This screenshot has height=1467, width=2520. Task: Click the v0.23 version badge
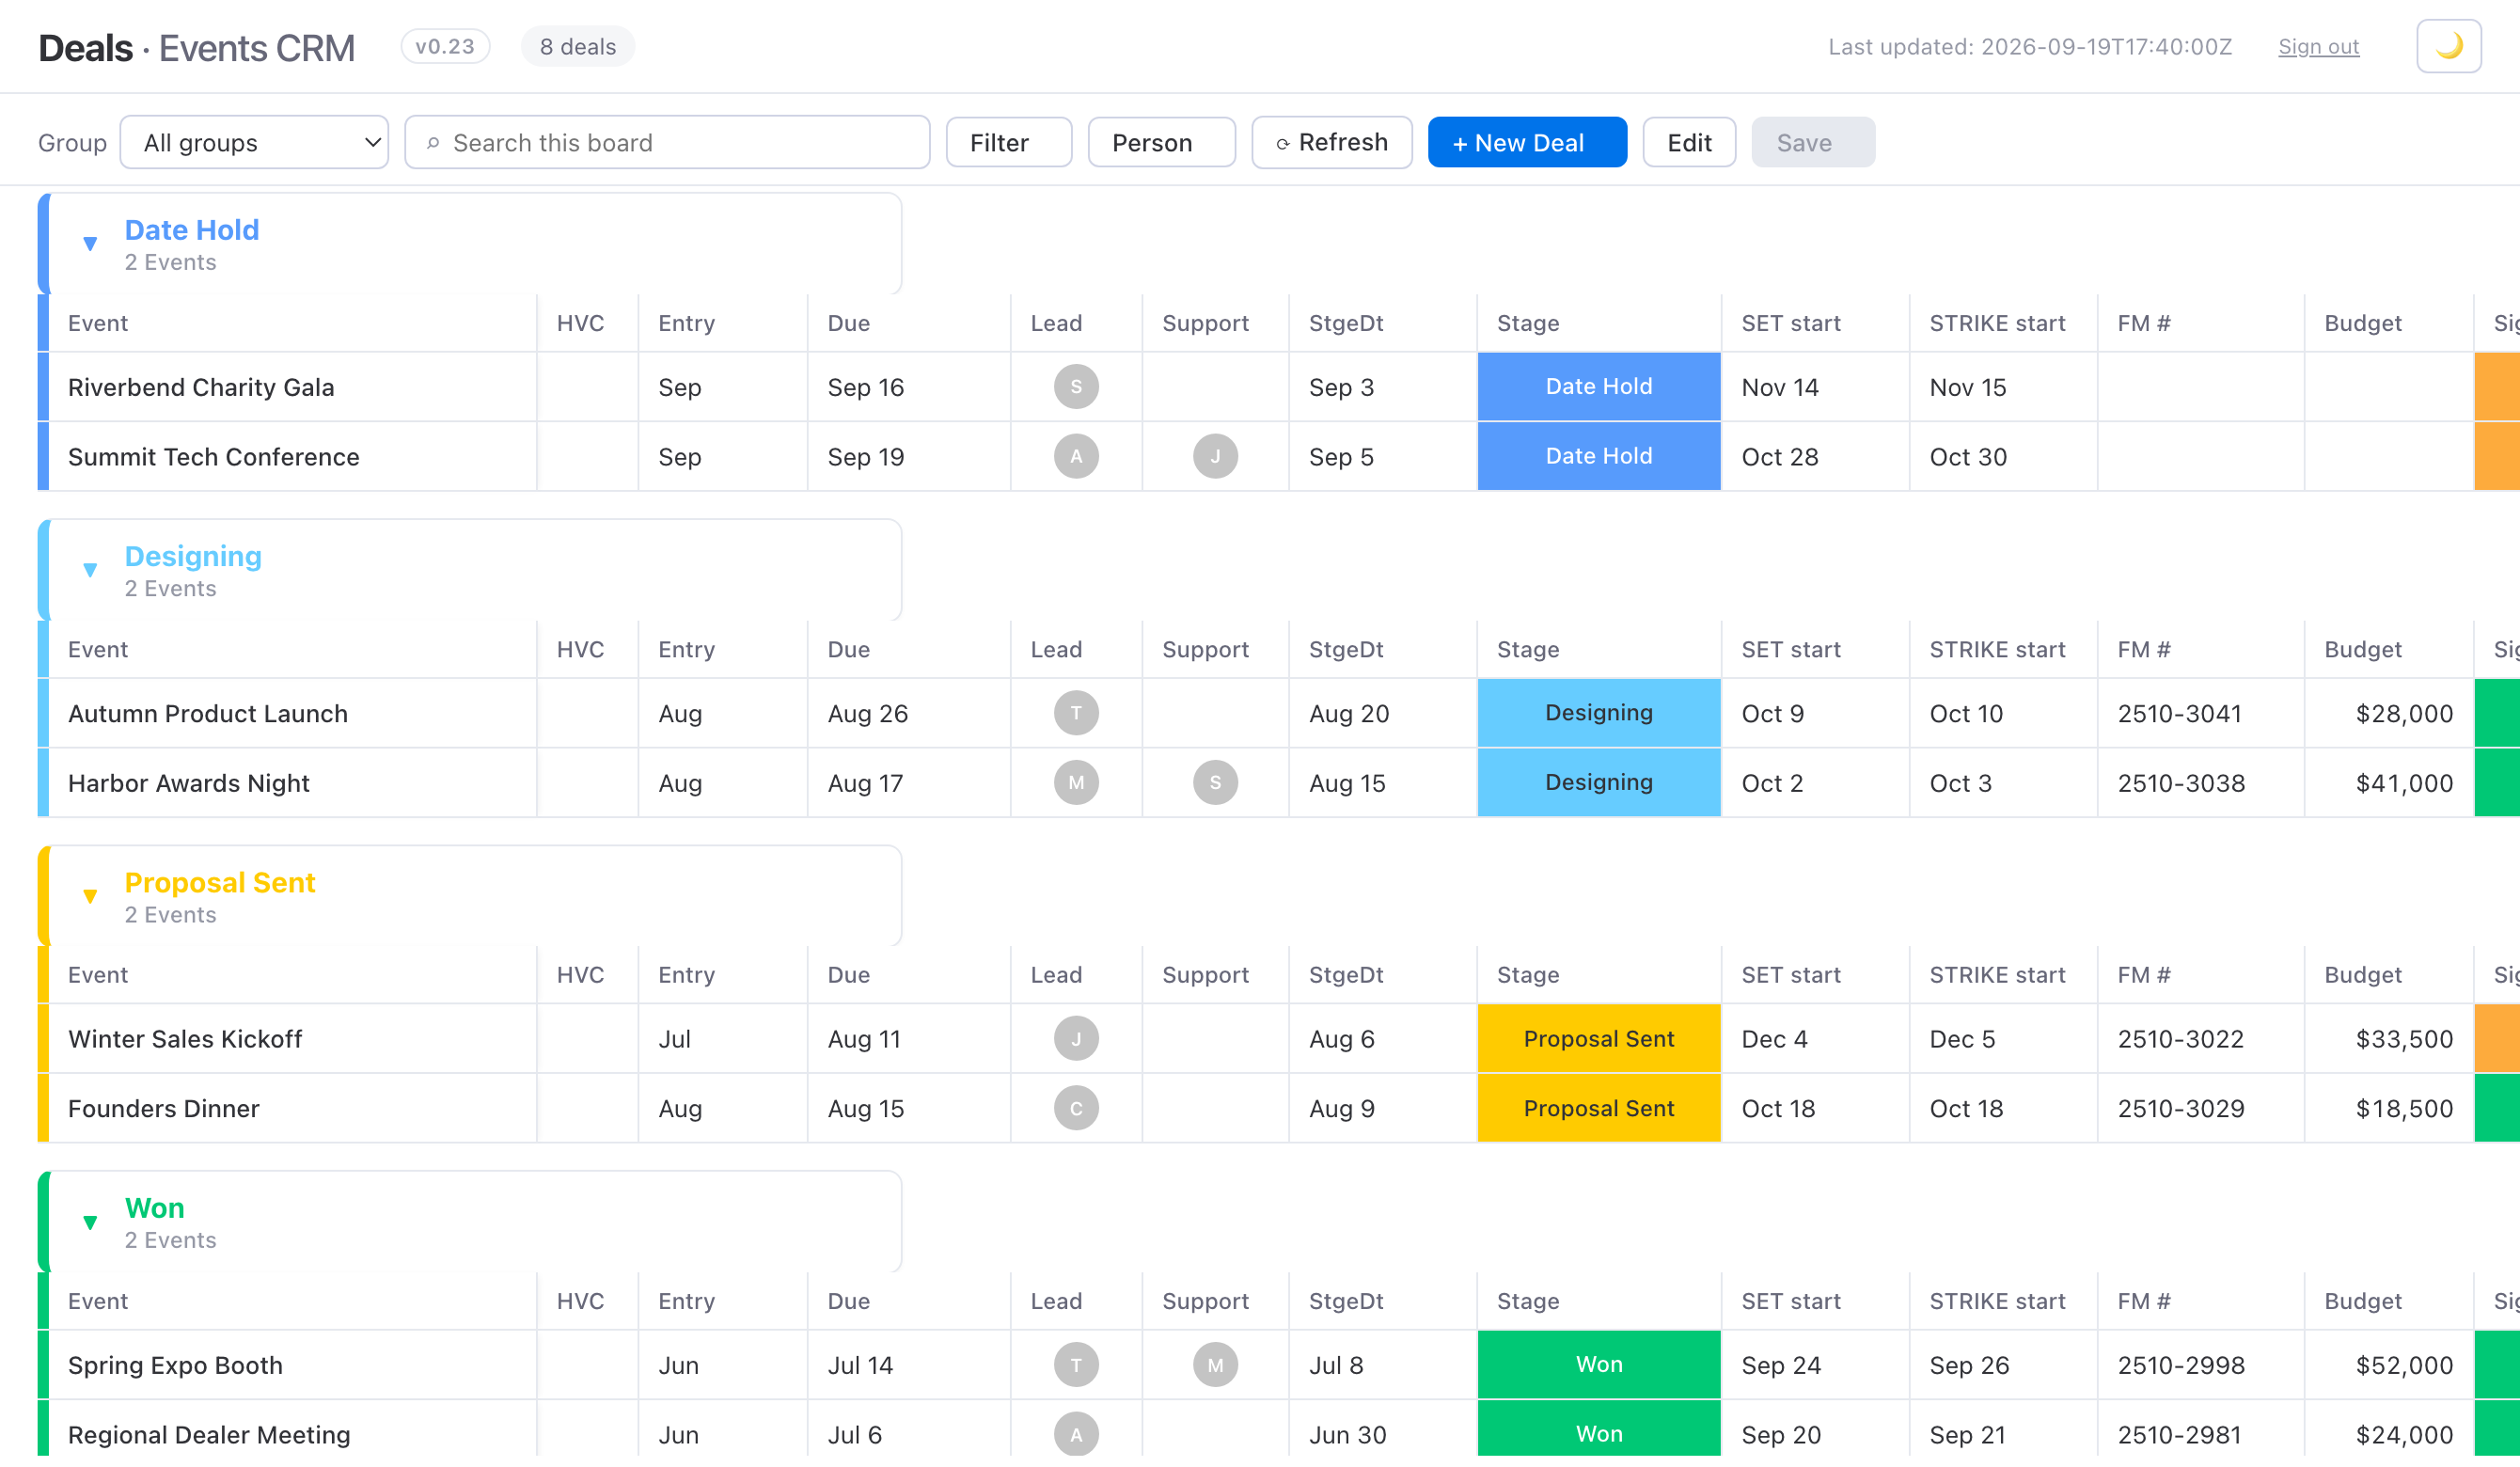(x=445, y=47)
